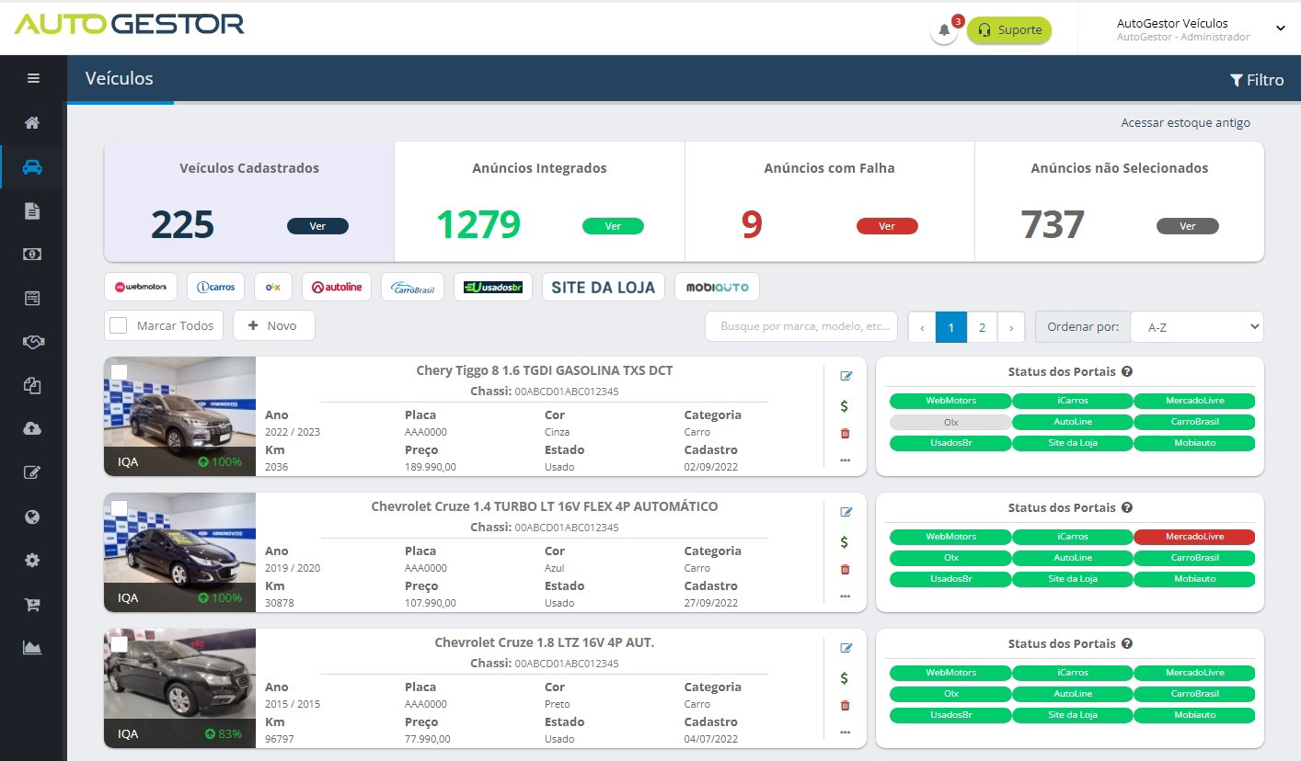
Task: Filter by the iCarros portal
Action: pyautogui.click(x=215, y=287)
